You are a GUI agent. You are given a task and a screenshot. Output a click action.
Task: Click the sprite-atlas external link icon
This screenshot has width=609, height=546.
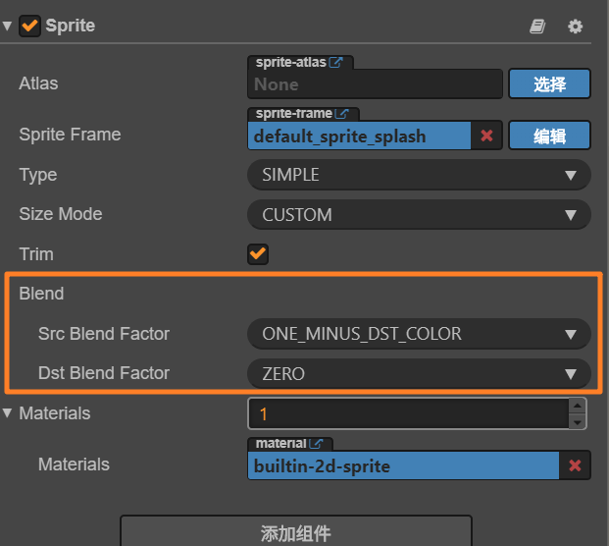(x=335, y=62)
